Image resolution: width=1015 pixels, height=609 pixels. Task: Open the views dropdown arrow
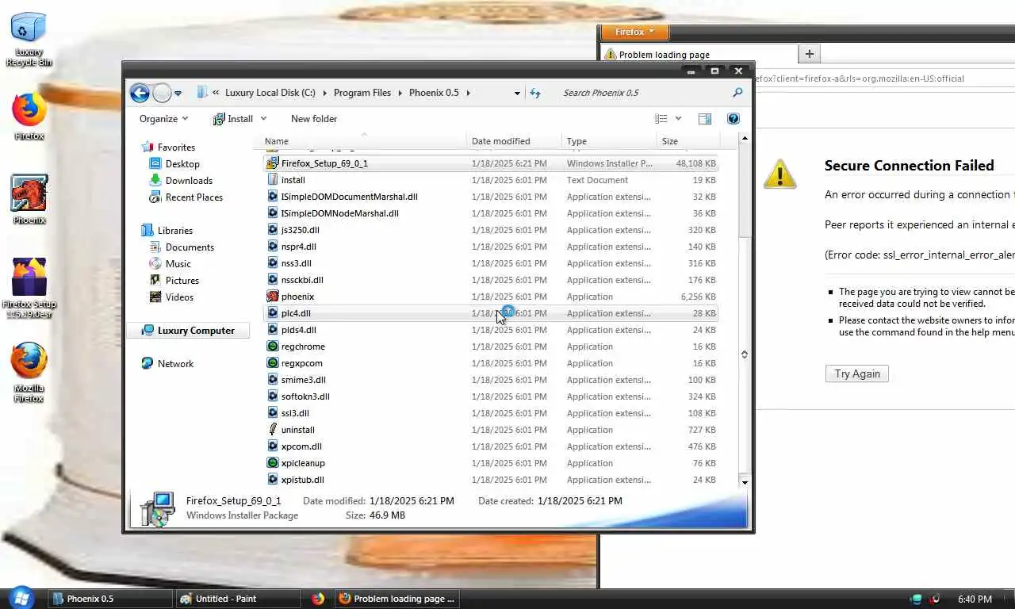click(678, 119)
